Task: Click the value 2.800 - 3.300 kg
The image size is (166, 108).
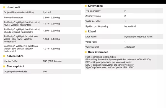Action: pos(51,17)
